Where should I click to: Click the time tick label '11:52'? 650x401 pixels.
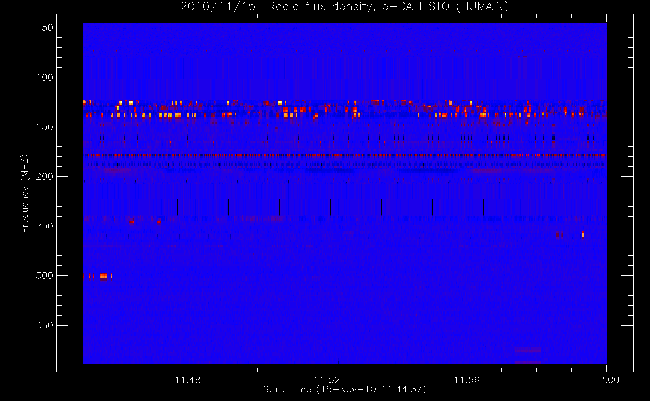point(327,380)
